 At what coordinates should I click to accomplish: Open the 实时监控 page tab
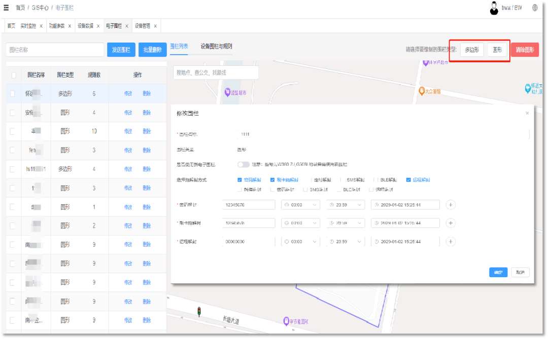[28, 26]
